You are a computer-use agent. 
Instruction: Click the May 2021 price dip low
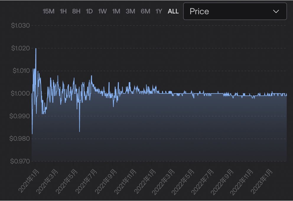tap(79, 131)
